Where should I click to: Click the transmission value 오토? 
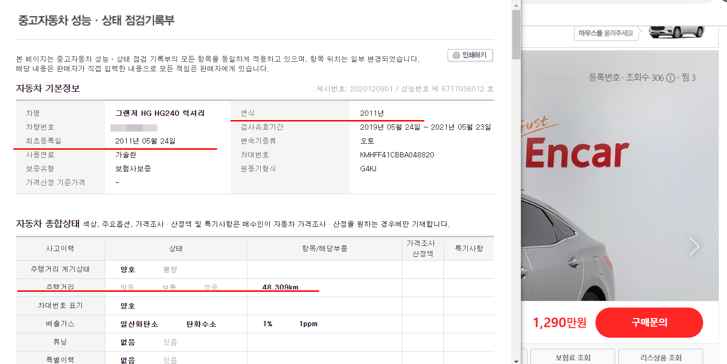367,141
